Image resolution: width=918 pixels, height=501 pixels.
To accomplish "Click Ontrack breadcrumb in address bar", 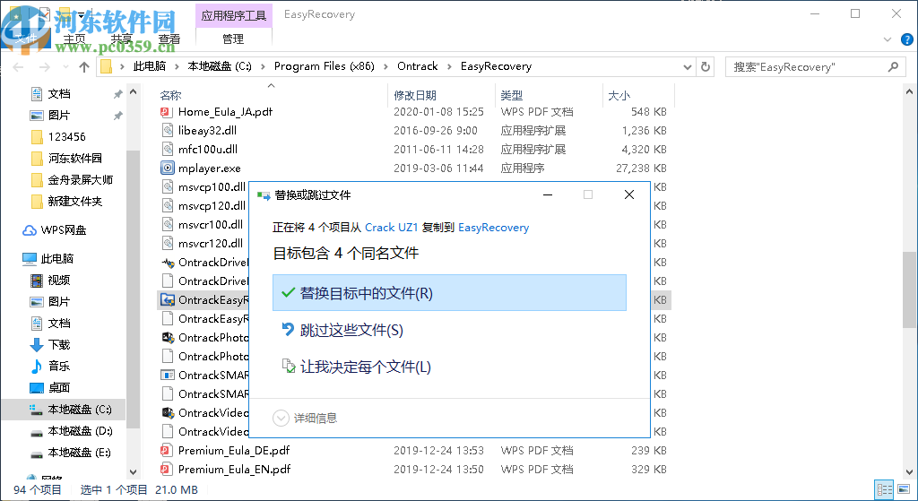I will pos(418,66).
